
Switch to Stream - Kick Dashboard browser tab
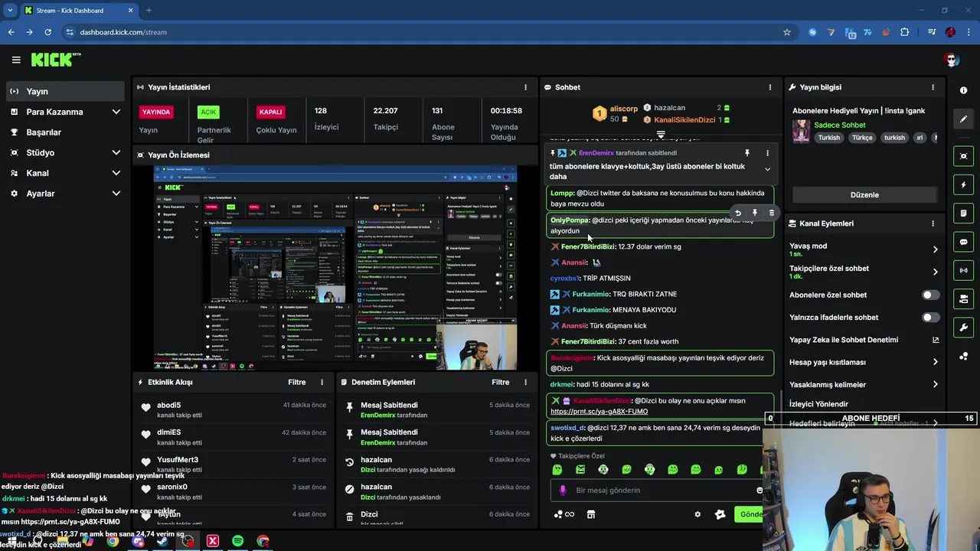tap(79, 10)
